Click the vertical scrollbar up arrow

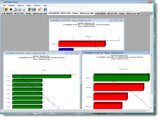pyautogui.click(x=151, y=17)
